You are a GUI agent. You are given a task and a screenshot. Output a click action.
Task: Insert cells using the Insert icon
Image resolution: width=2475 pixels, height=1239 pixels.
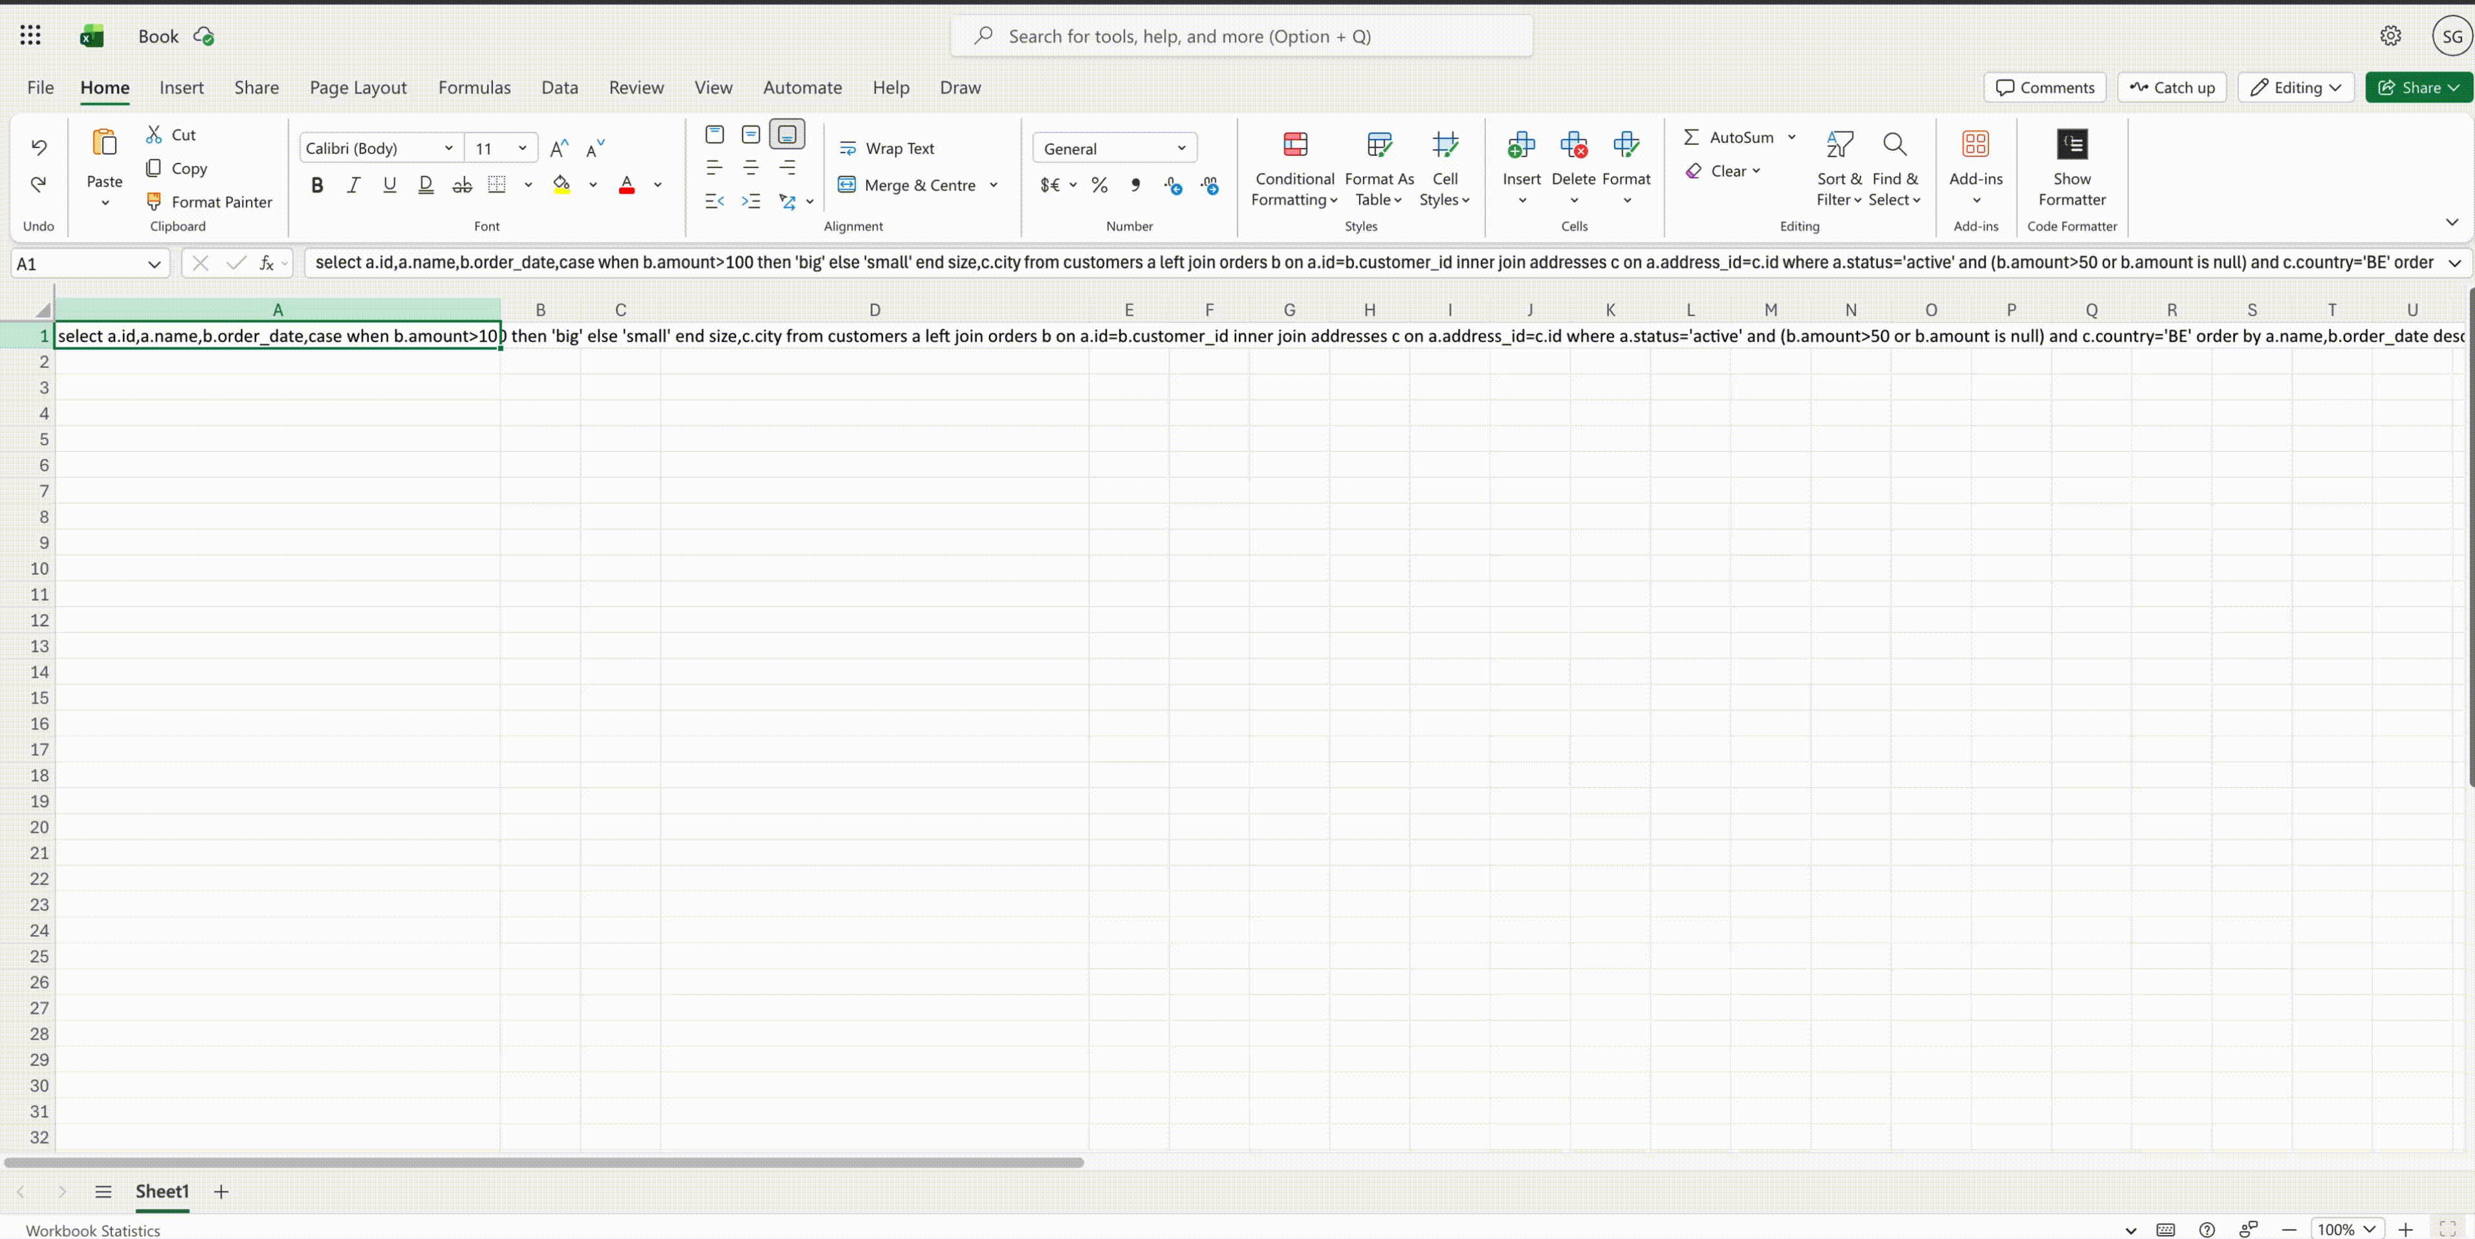[1521, 144]
